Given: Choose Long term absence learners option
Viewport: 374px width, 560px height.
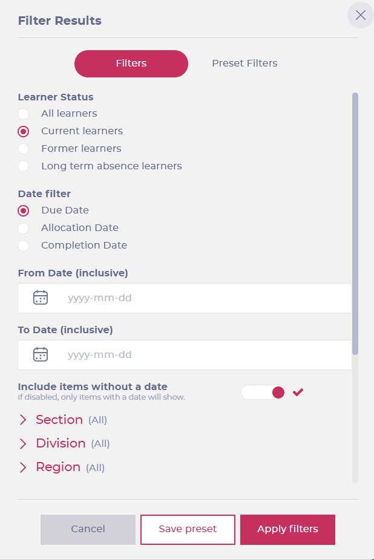Looking at the screenshot, I should tap(24, 166).
